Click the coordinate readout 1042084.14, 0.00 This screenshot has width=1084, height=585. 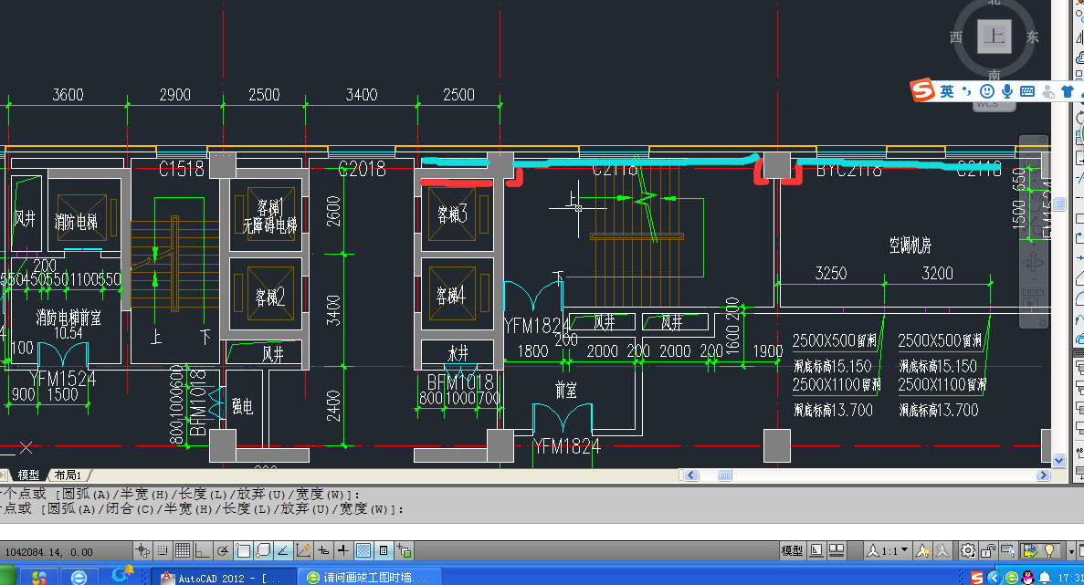pyautogui.click(x=48, y=552)
